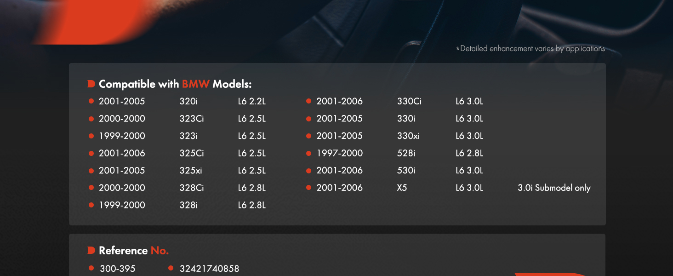The height and width of the screenshot is (276, 673).
Task: Click the 528i model entry
Action: [406, 153]
